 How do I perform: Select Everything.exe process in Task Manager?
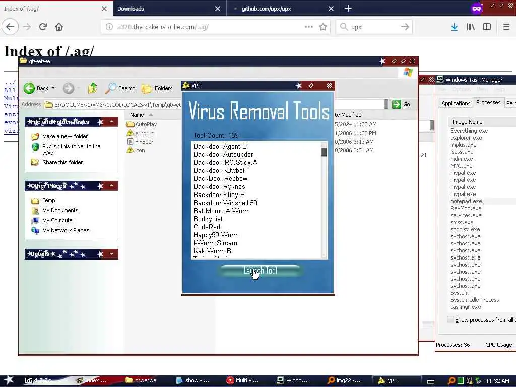(x=469, y=131)
